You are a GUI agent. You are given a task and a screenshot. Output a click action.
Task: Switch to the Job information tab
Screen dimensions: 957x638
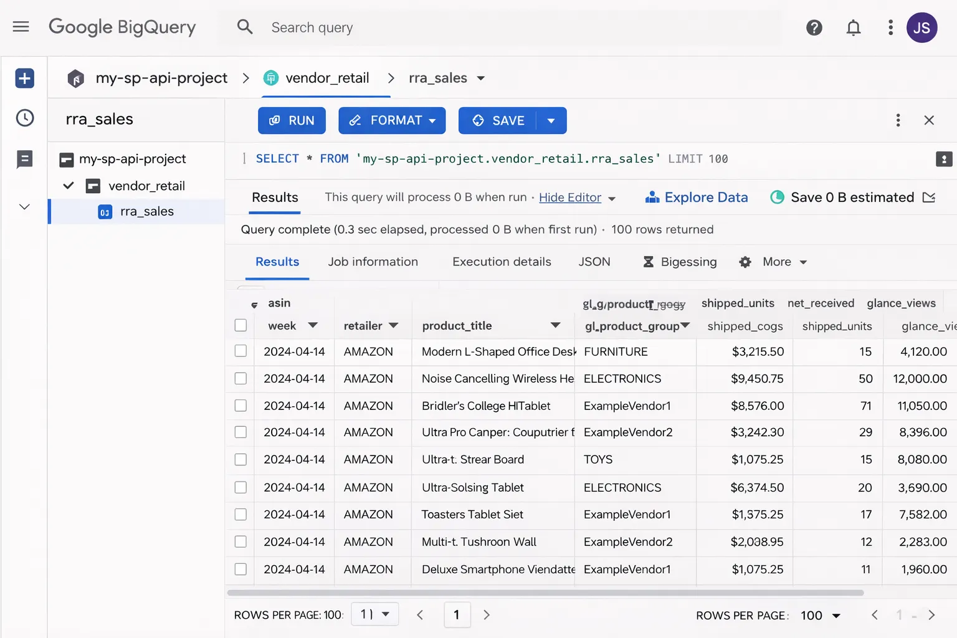pyautogui.click(x=373, y=262)
